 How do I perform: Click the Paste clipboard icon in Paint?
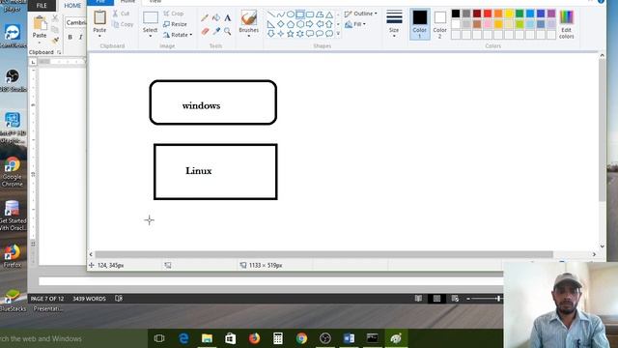99,17
